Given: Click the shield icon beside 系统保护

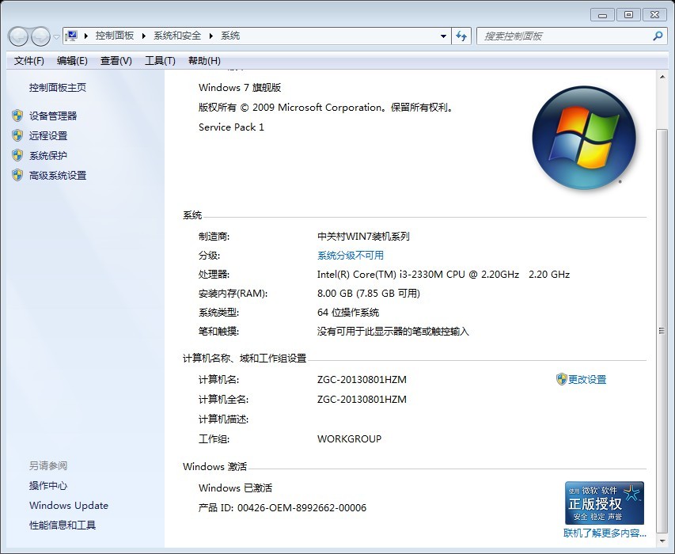Looking at the screenshot, I should pyautogui.click(x=17, y=155).
